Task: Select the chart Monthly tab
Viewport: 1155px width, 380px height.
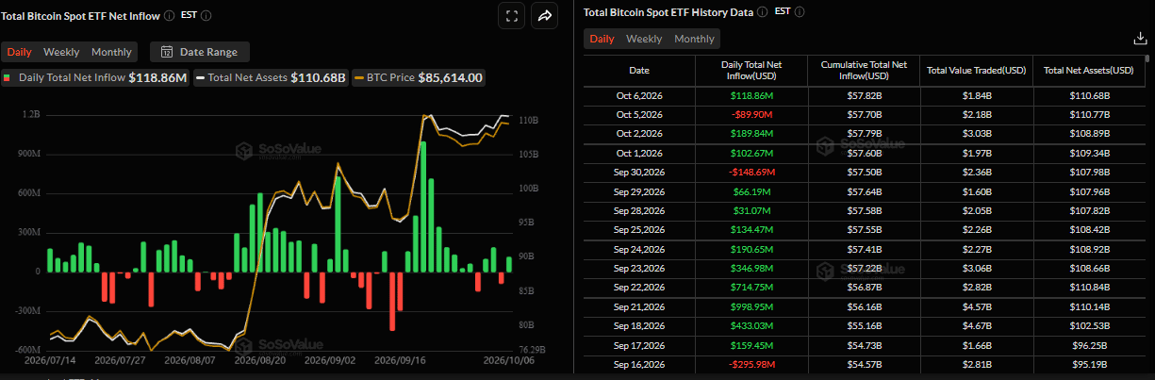Action: tap(111, 52)
